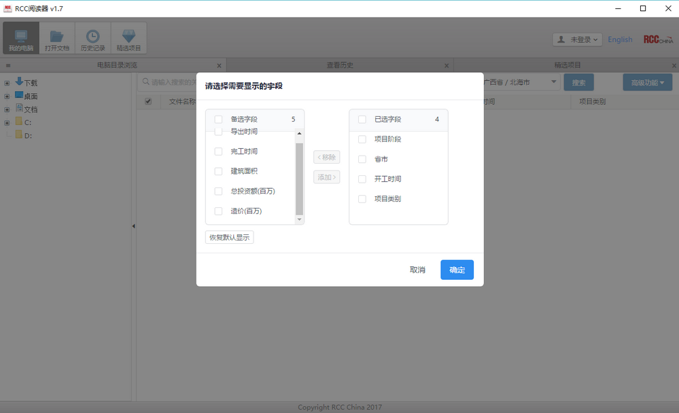The height and width of the screenshot is (413, 679).
Task: Collapse the left panel splitter arrow
Action: pyautogui.click(x=133, y=226)
